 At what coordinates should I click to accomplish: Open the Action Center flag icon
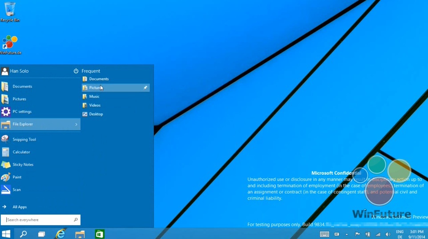point(357,234)
